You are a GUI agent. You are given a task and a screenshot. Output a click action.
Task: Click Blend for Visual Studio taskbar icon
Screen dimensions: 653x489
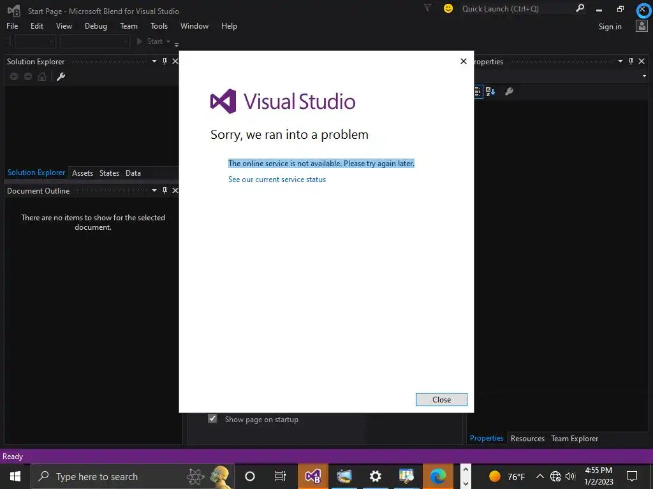coord(312,476)
